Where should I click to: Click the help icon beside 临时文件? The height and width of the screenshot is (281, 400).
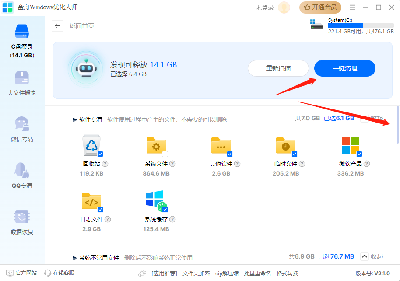pos(302,164)
